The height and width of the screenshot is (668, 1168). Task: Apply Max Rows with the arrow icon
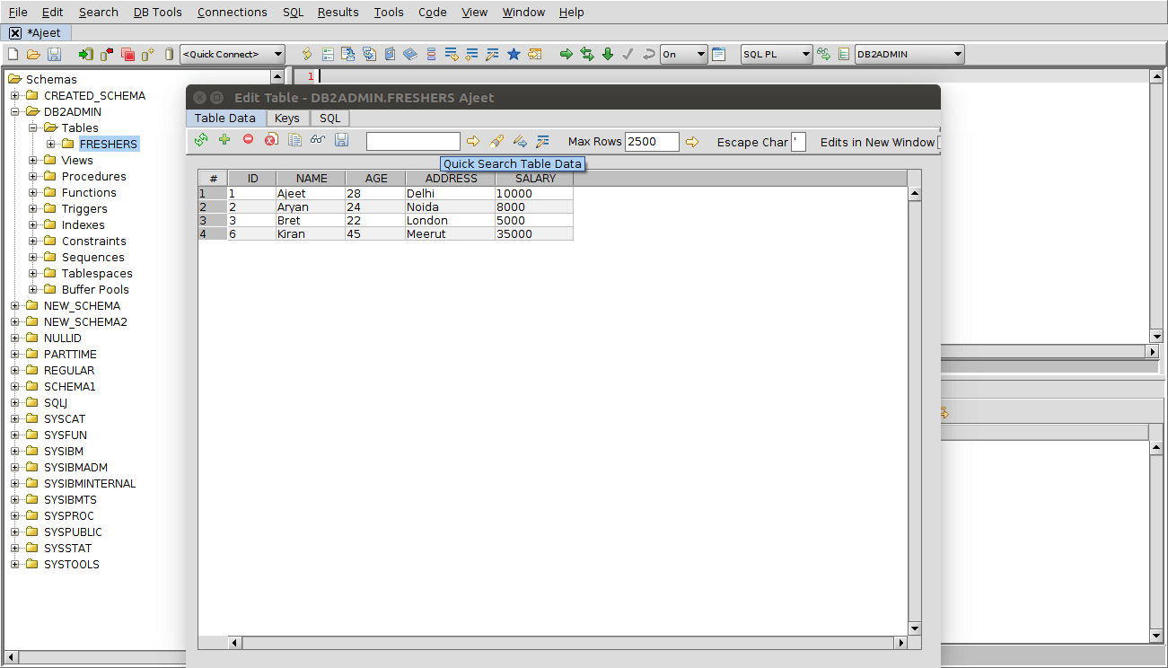click(x=691, y=141)
